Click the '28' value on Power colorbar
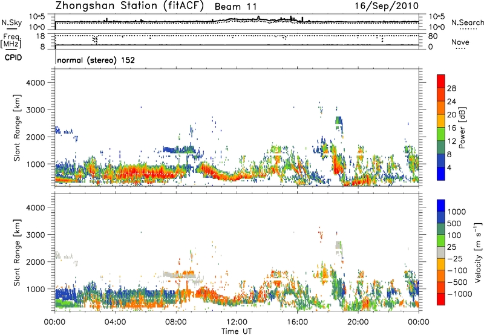 pyautogui.click(x=451, y=88)
